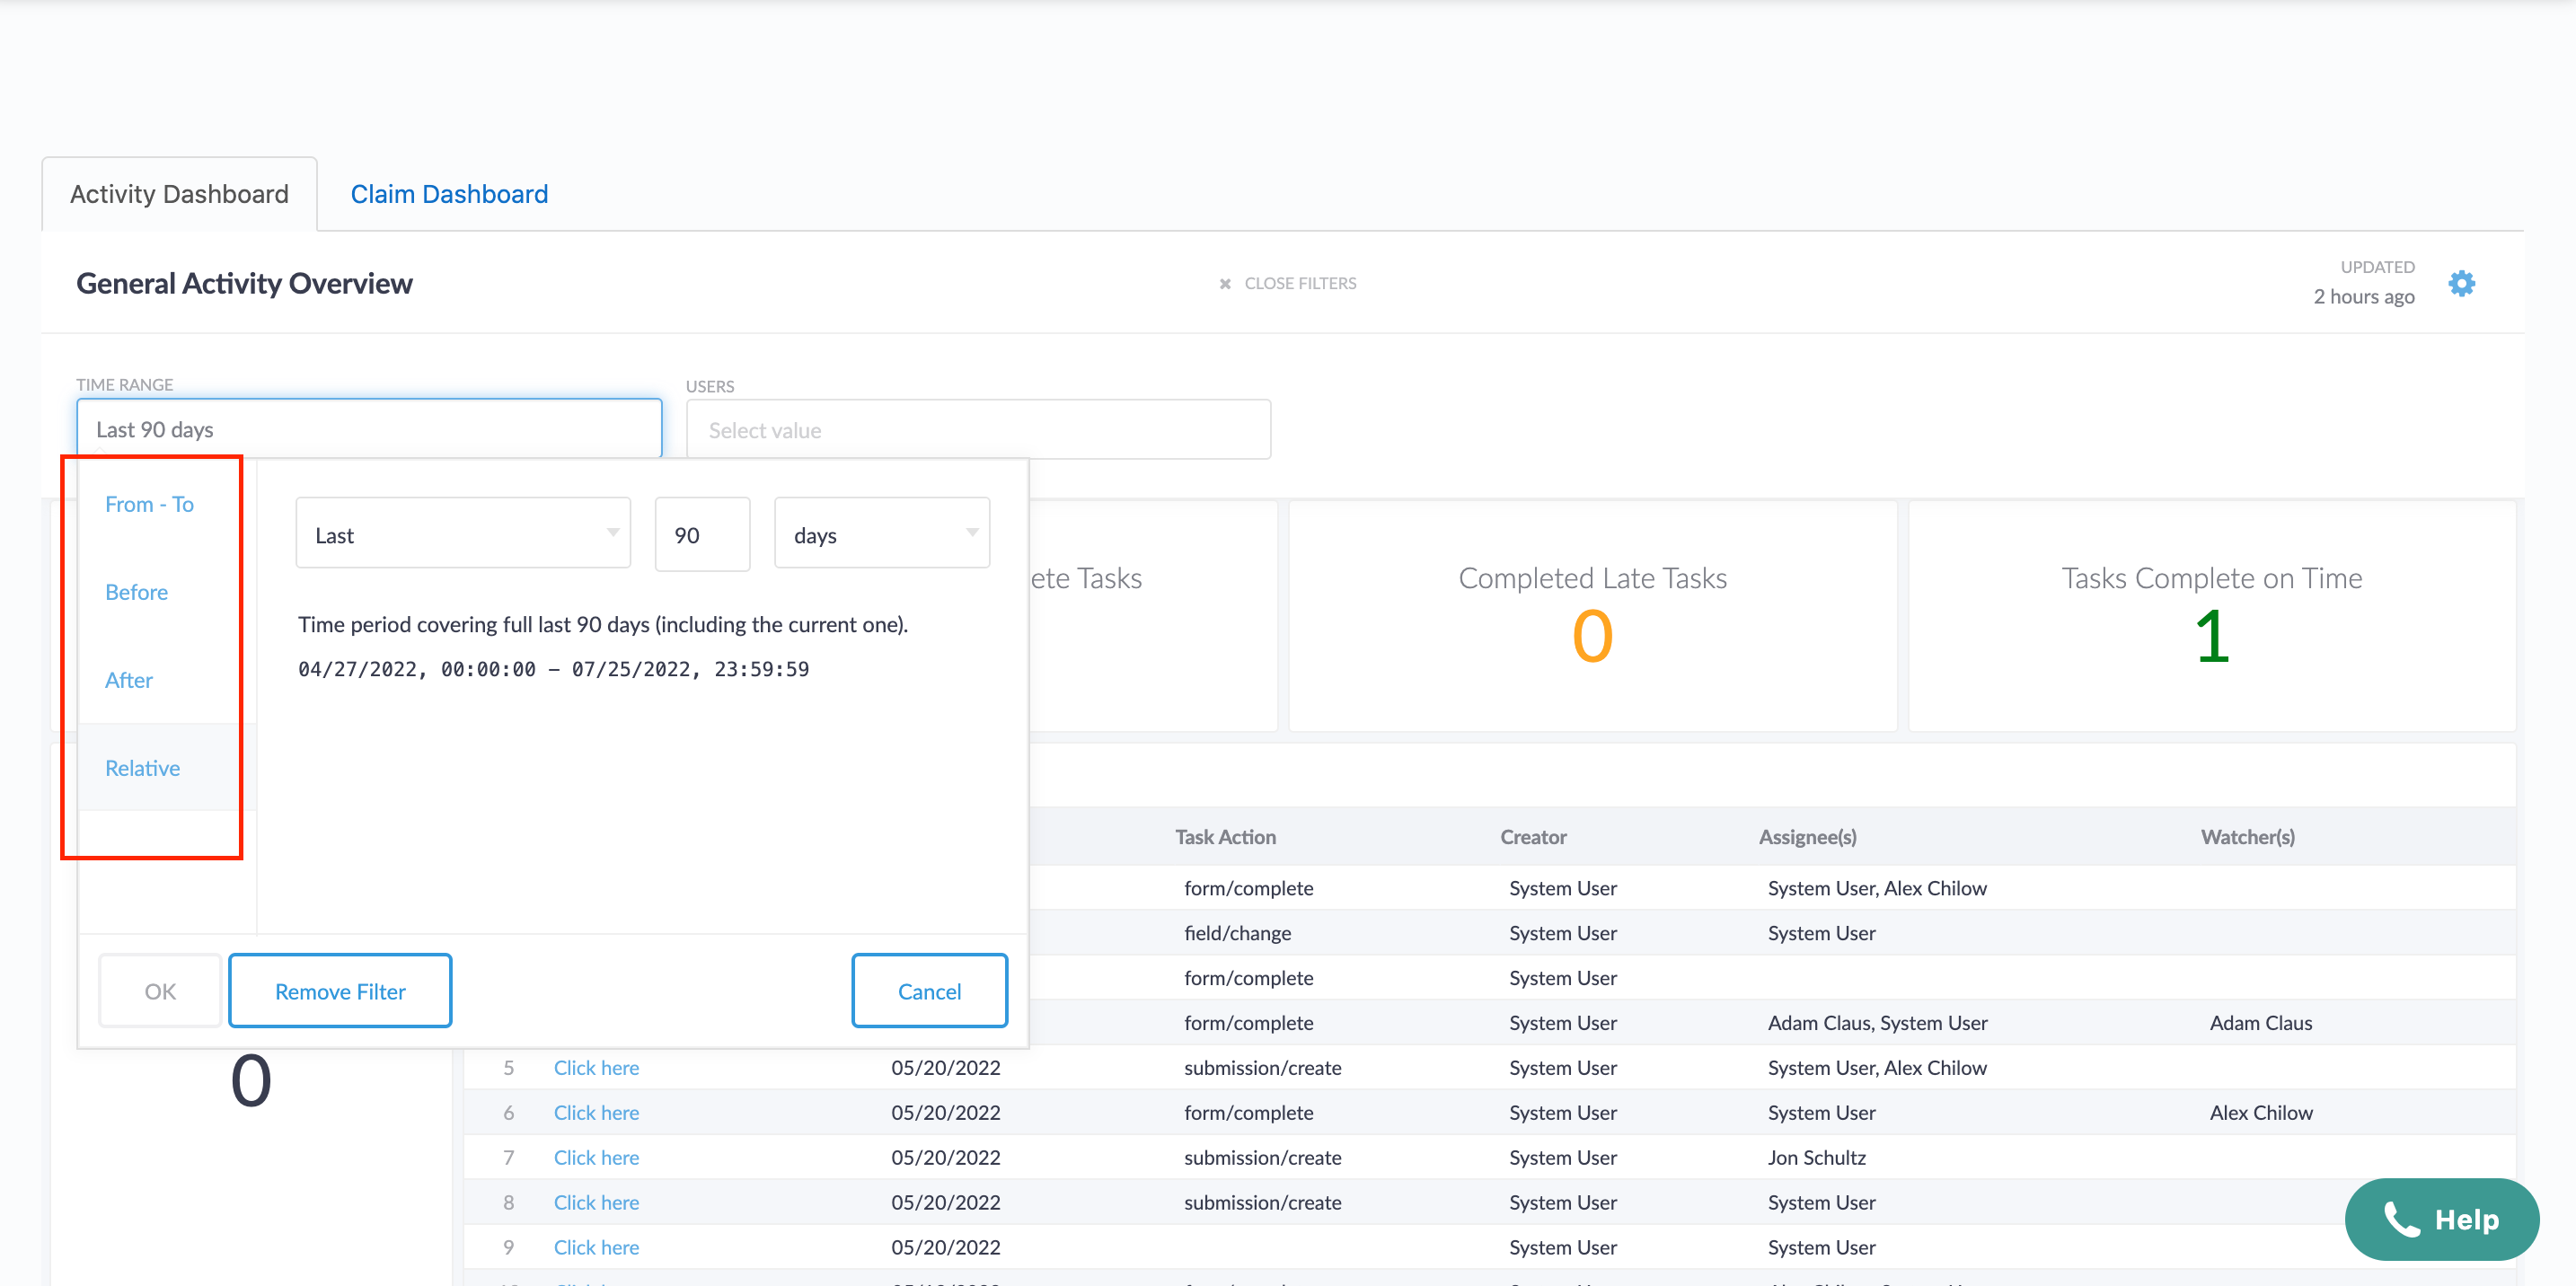Open the dashboard settings gear icon
The image size is (2576, 1286).
[2461, 283]
